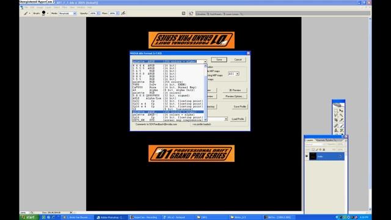Image resolution: width=391 pixels, height=220 pixels.
Task: Toggle visibility eye of the layer
Action: 307,156
